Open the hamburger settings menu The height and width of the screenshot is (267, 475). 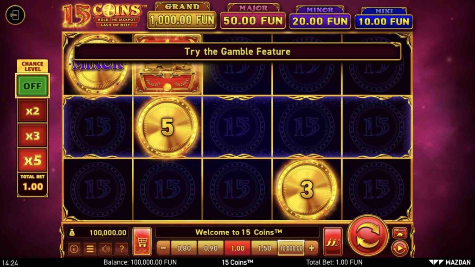[90, 248]
